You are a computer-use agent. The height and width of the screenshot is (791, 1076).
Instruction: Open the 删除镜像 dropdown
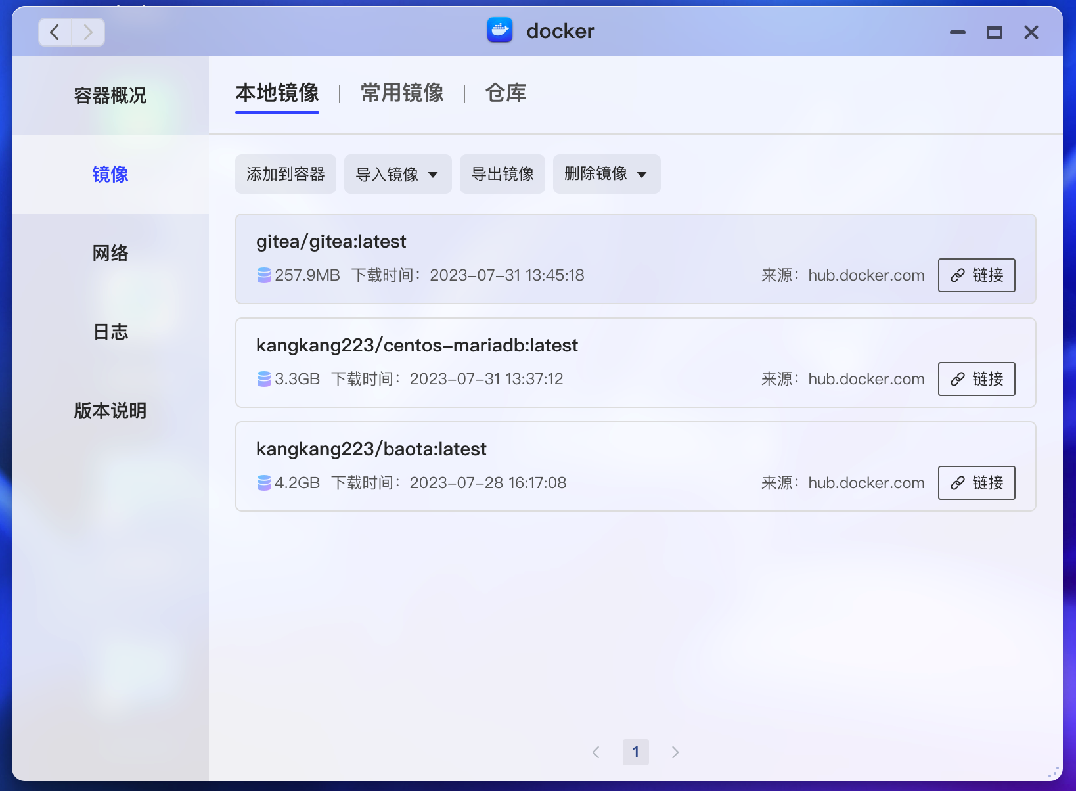(x=607, y=174)
